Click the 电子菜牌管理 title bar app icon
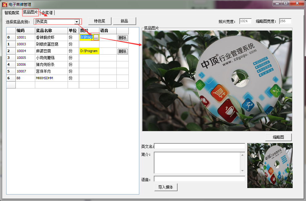This screenshot has width=306, height=201. pyautogui.click(x=5, y=4)
